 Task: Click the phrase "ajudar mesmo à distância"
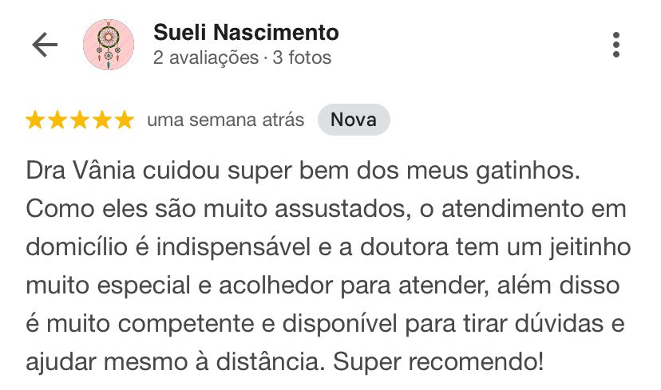pos(176,362)
